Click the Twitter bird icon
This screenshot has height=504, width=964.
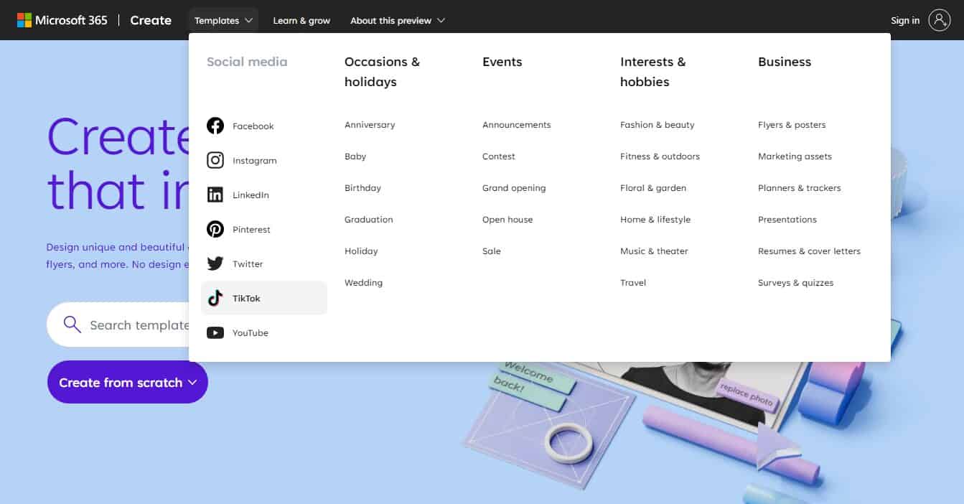215,263
